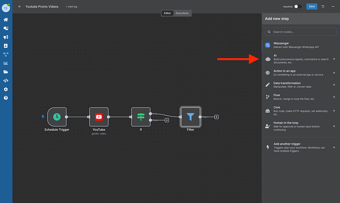Click the Schedule Trigger clock node
The width and height of the screenshot is (340, 203).
57,117
